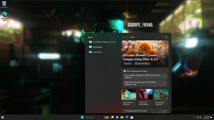Open Task View from the taskbar

point(112,117)
